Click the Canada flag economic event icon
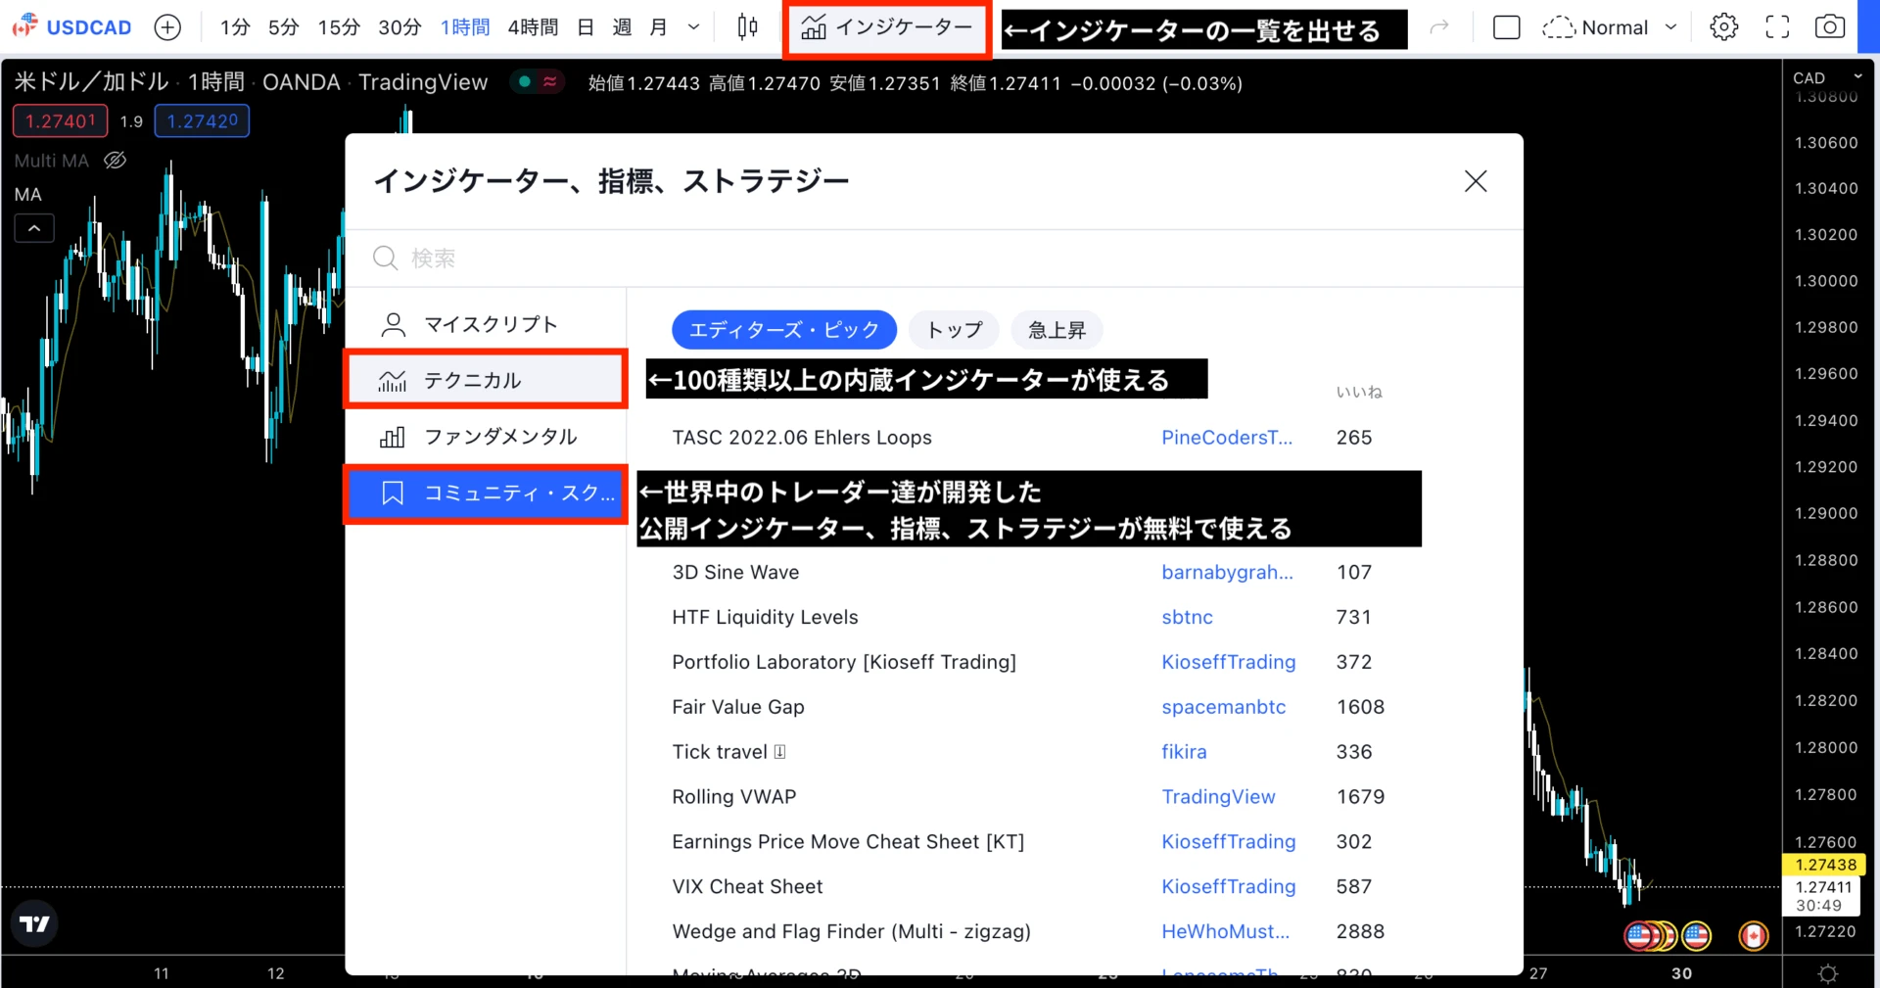The width and height of the screenshot is (1880, 988). click(x=1753, y=936)
